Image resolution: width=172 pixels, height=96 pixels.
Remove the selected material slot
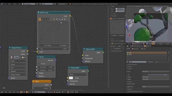point(169,54)
